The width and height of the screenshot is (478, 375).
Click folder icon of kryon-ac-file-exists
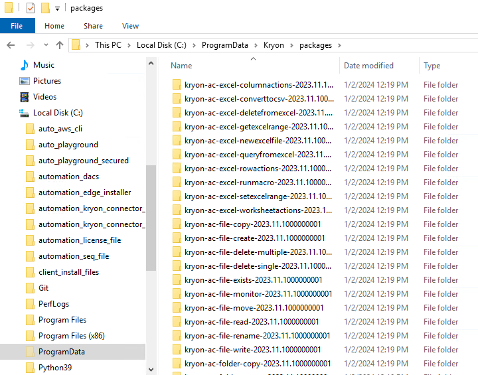[x=177, y=280]
